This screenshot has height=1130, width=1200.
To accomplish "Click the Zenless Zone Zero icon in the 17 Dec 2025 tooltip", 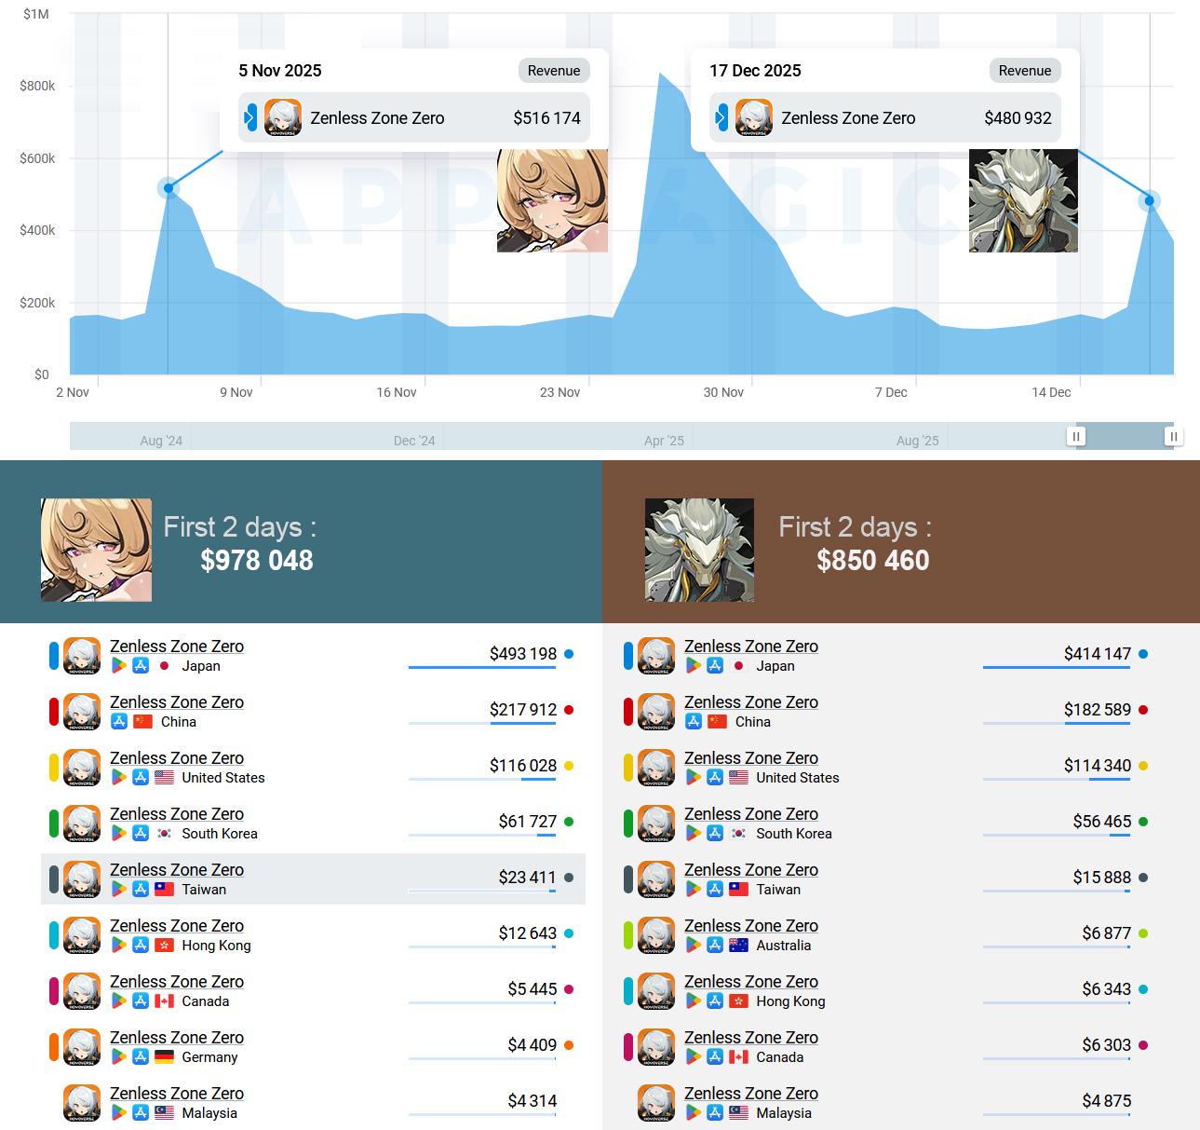I will pyautogui.click(x=754, y=118).
